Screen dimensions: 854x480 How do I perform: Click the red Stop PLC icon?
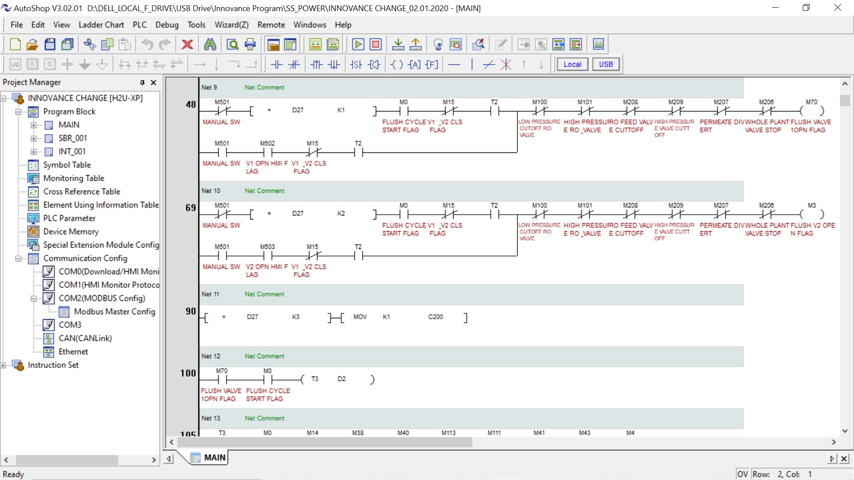pos(376,44)
